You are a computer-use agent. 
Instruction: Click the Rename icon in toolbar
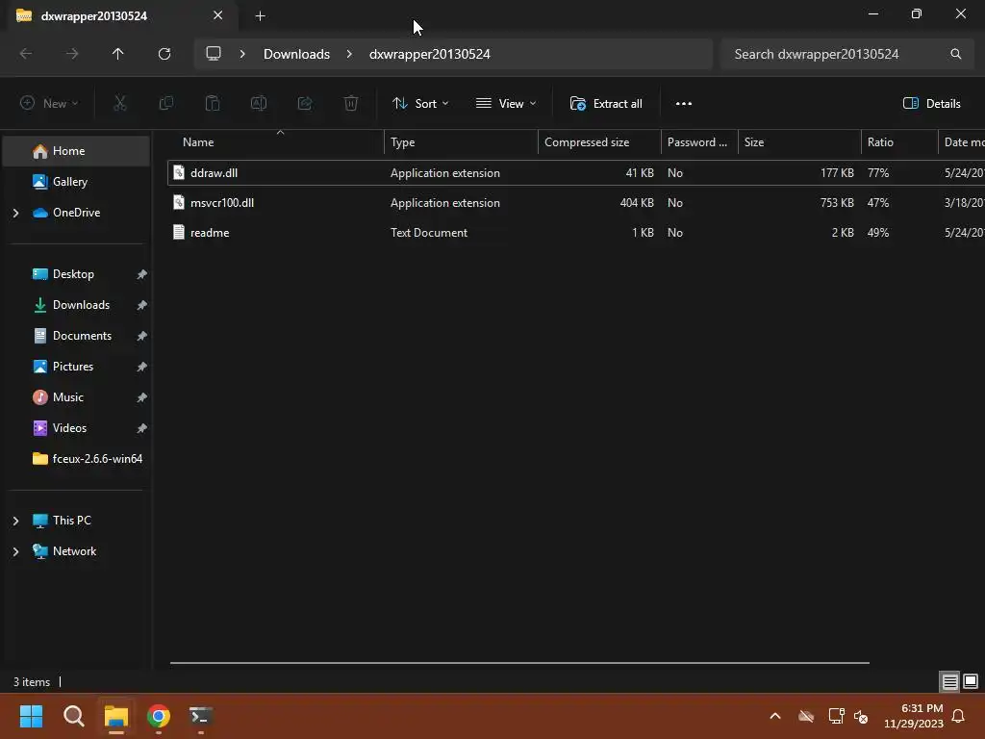click(259, 104)
